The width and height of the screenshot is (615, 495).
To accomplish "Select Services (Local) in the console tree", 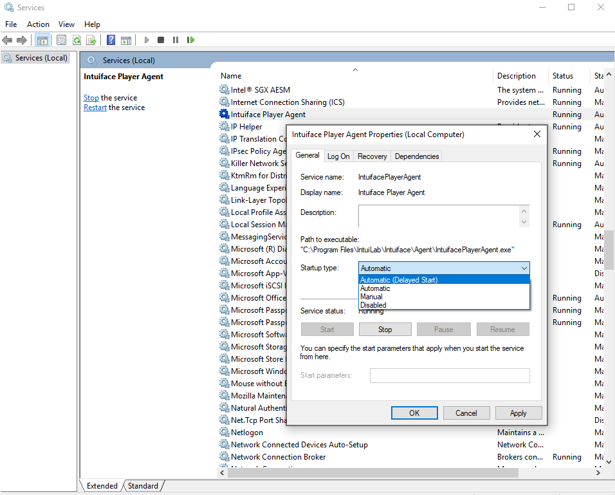I will 35,58.
